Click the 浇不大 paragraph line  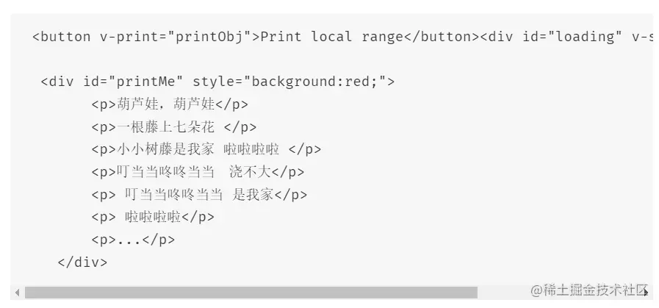coord(197,172)
